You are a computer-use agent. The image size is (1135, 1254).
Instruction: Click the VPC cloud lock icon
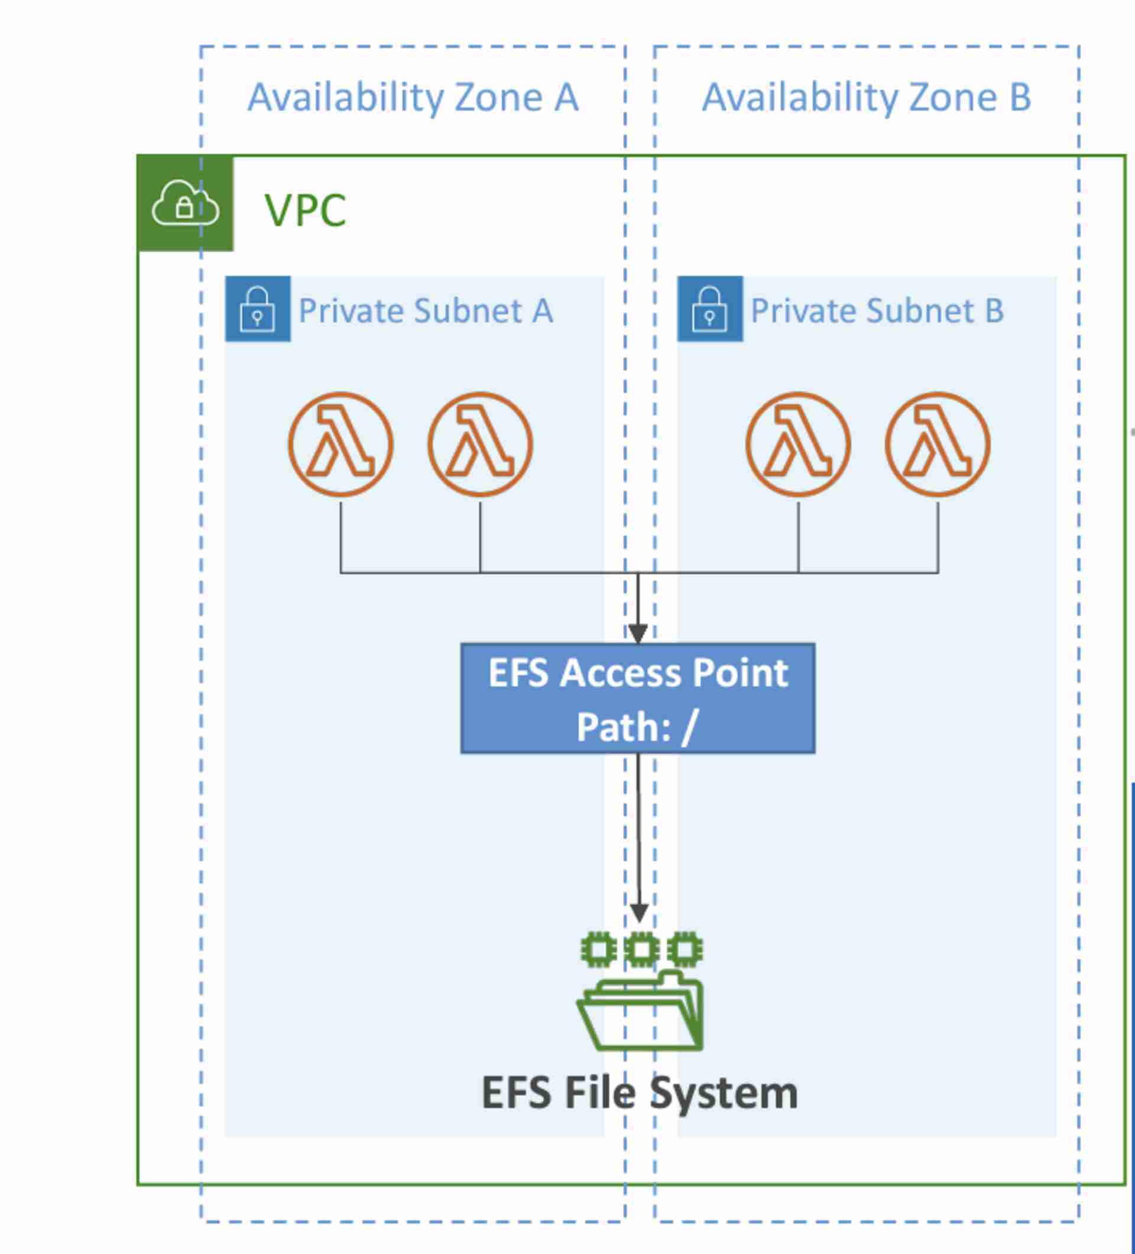186,203
